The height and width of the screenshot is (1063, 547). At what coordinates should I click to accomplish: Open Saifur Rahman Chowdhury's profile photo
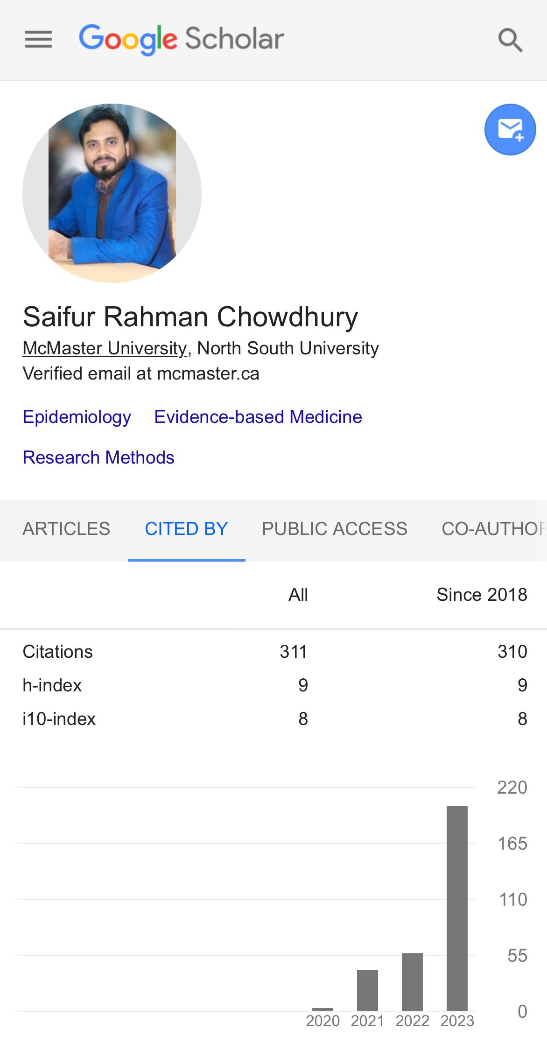point(112,193)
